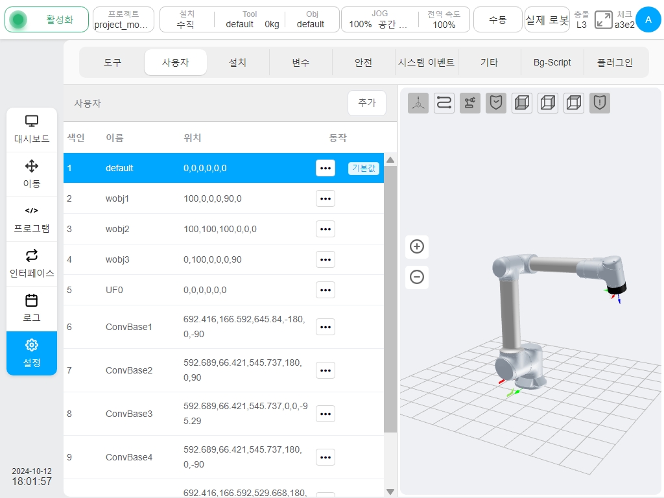Click the Add (추가) button
The image size is (664, 498).
pyautogui.click(x=367, y=103)
